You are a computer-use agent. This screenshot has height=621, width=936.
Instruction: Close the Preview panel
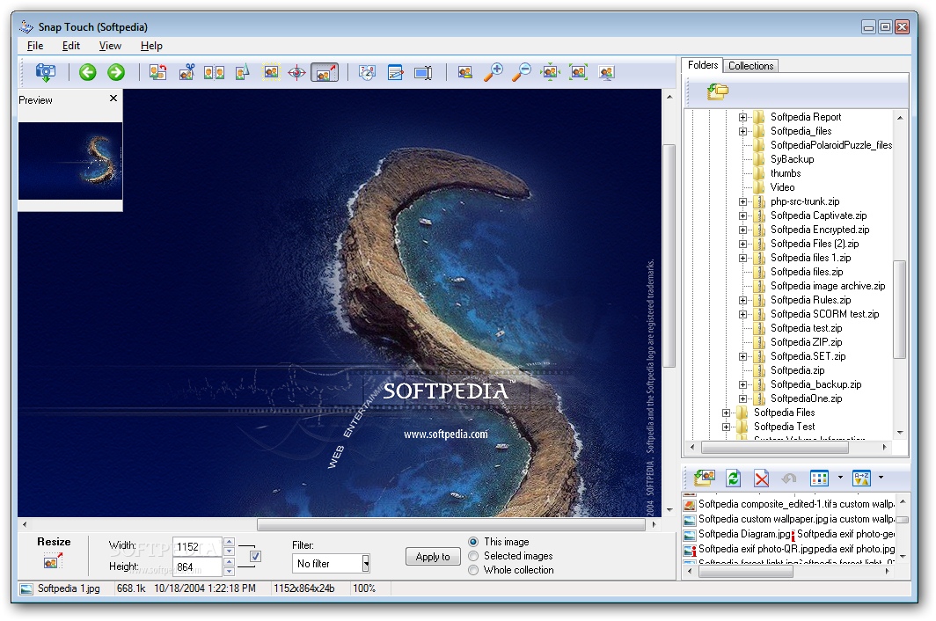(113, 98)
